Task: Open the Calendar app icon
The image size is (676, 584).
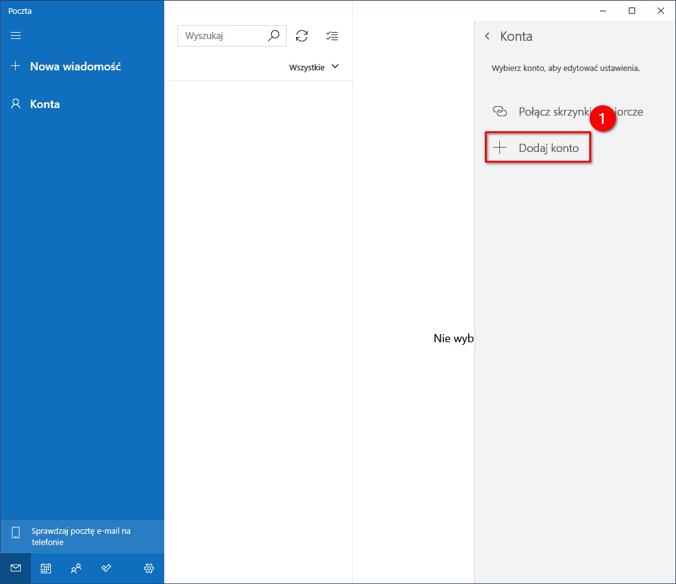Action: point(46,568)
